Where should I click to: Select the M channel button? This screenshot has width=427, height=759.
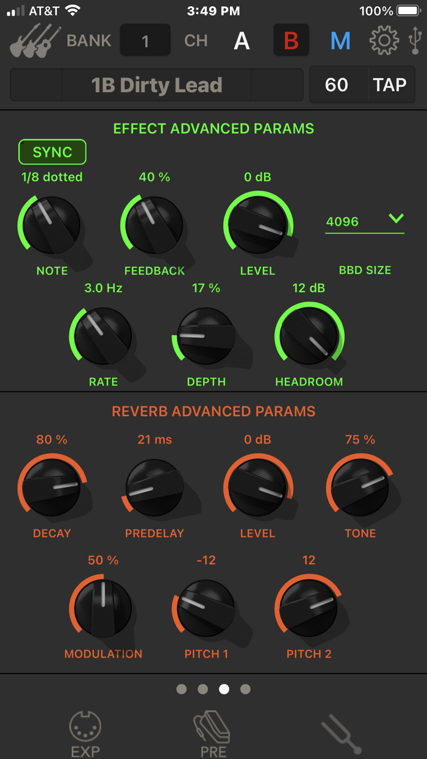point(340,41)
